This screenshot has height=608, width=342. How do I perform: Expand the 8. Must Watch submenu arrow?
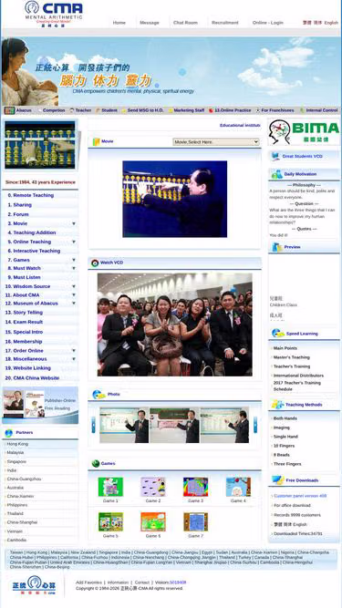click(74, 268)
